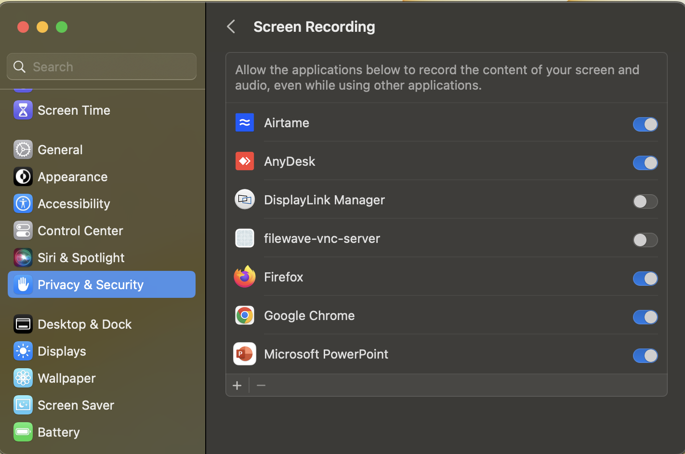Open Battery settings

click(x=102, y=432)
